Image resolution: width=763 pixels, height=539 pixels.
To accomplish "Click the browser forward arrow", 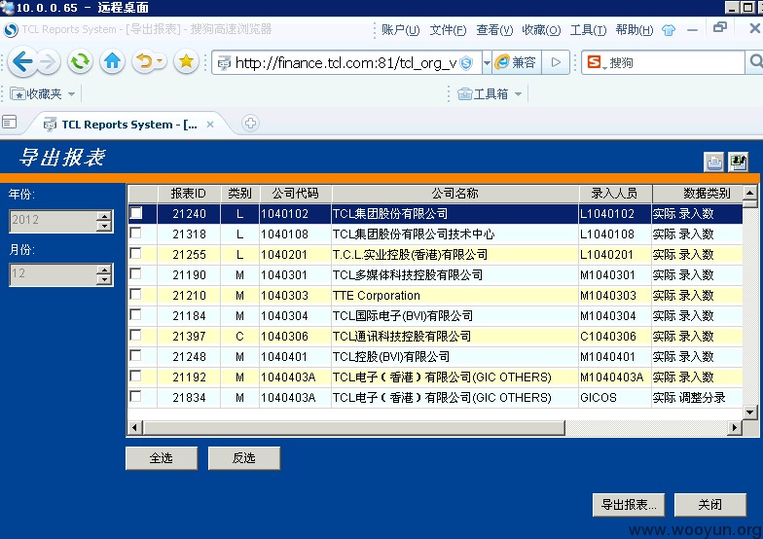I will point(48,62).
